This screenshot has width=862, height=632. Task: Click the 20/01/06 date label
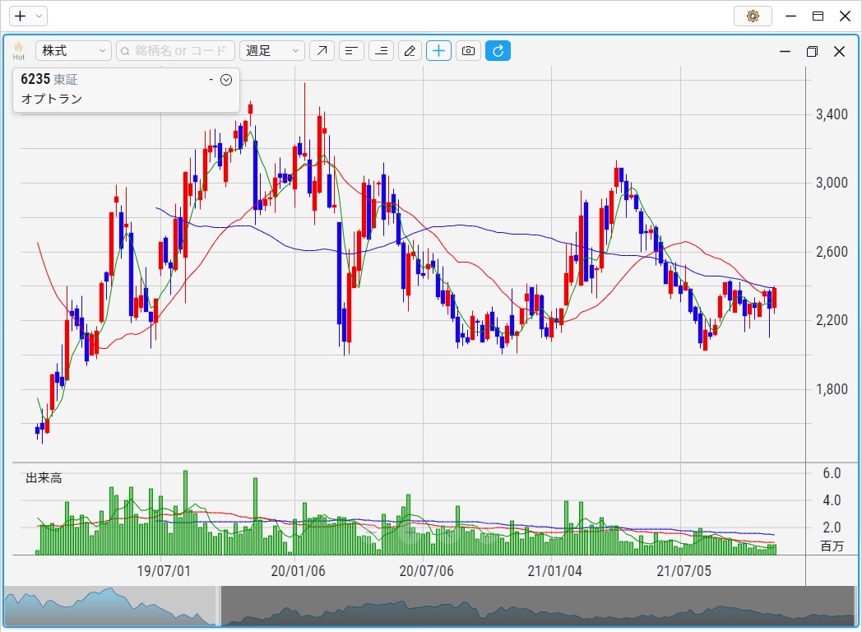(x=298, y=571)
